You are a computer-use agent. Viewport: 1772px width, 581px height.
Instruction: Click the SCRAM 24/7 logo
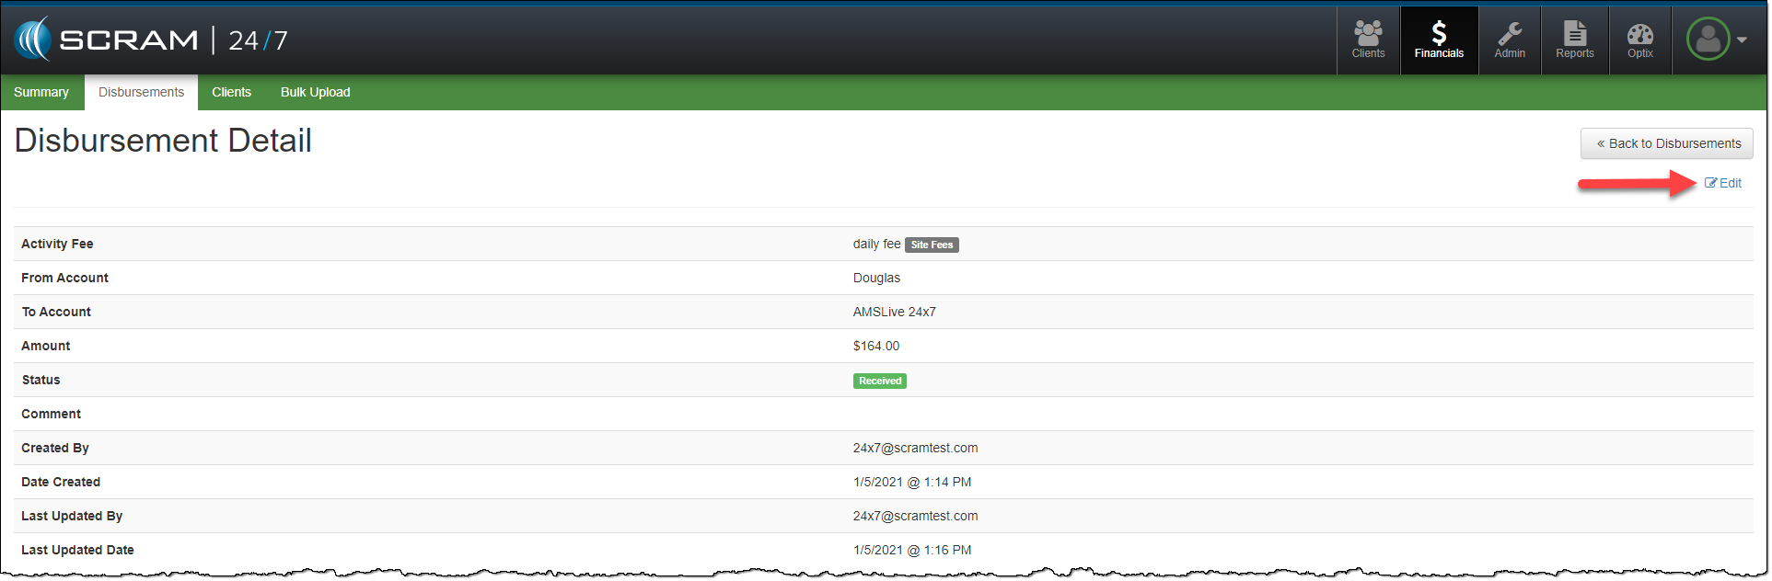tap(152, 40)
